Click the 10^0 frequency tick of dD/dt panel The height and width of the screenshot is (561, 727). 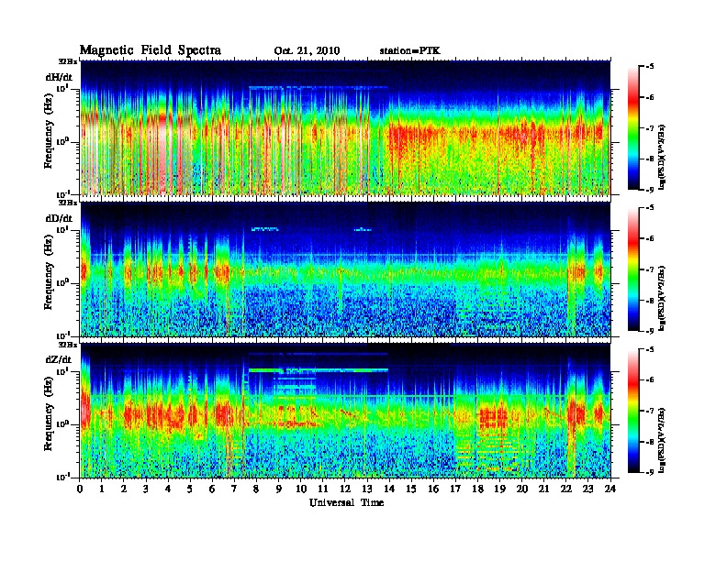[x=64, y=282]
